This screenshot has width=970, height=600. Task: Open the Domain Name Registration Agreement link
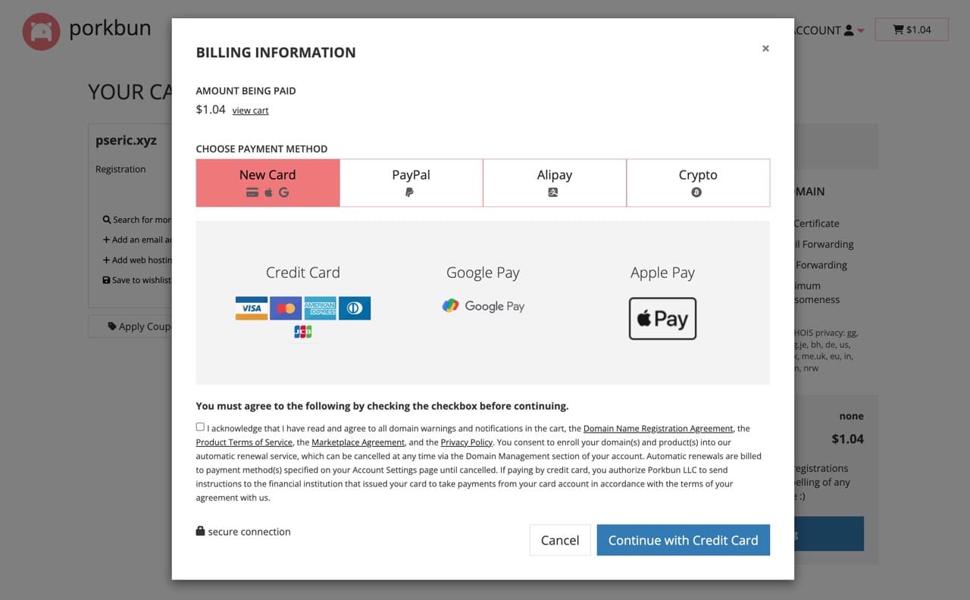658,429
